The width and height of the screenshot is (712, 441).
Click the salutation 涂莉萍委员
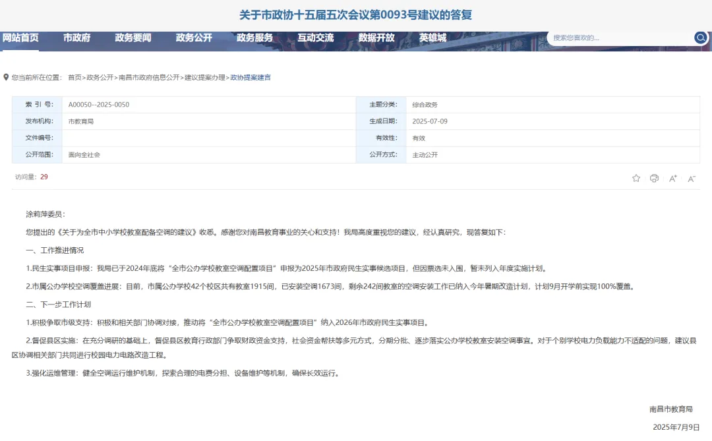pos(45,214)
